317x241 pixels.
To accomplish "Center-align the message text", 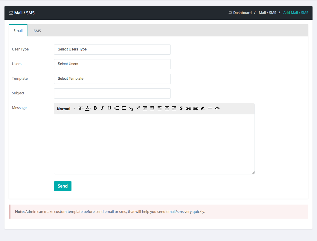I will (x=167, y=108).
